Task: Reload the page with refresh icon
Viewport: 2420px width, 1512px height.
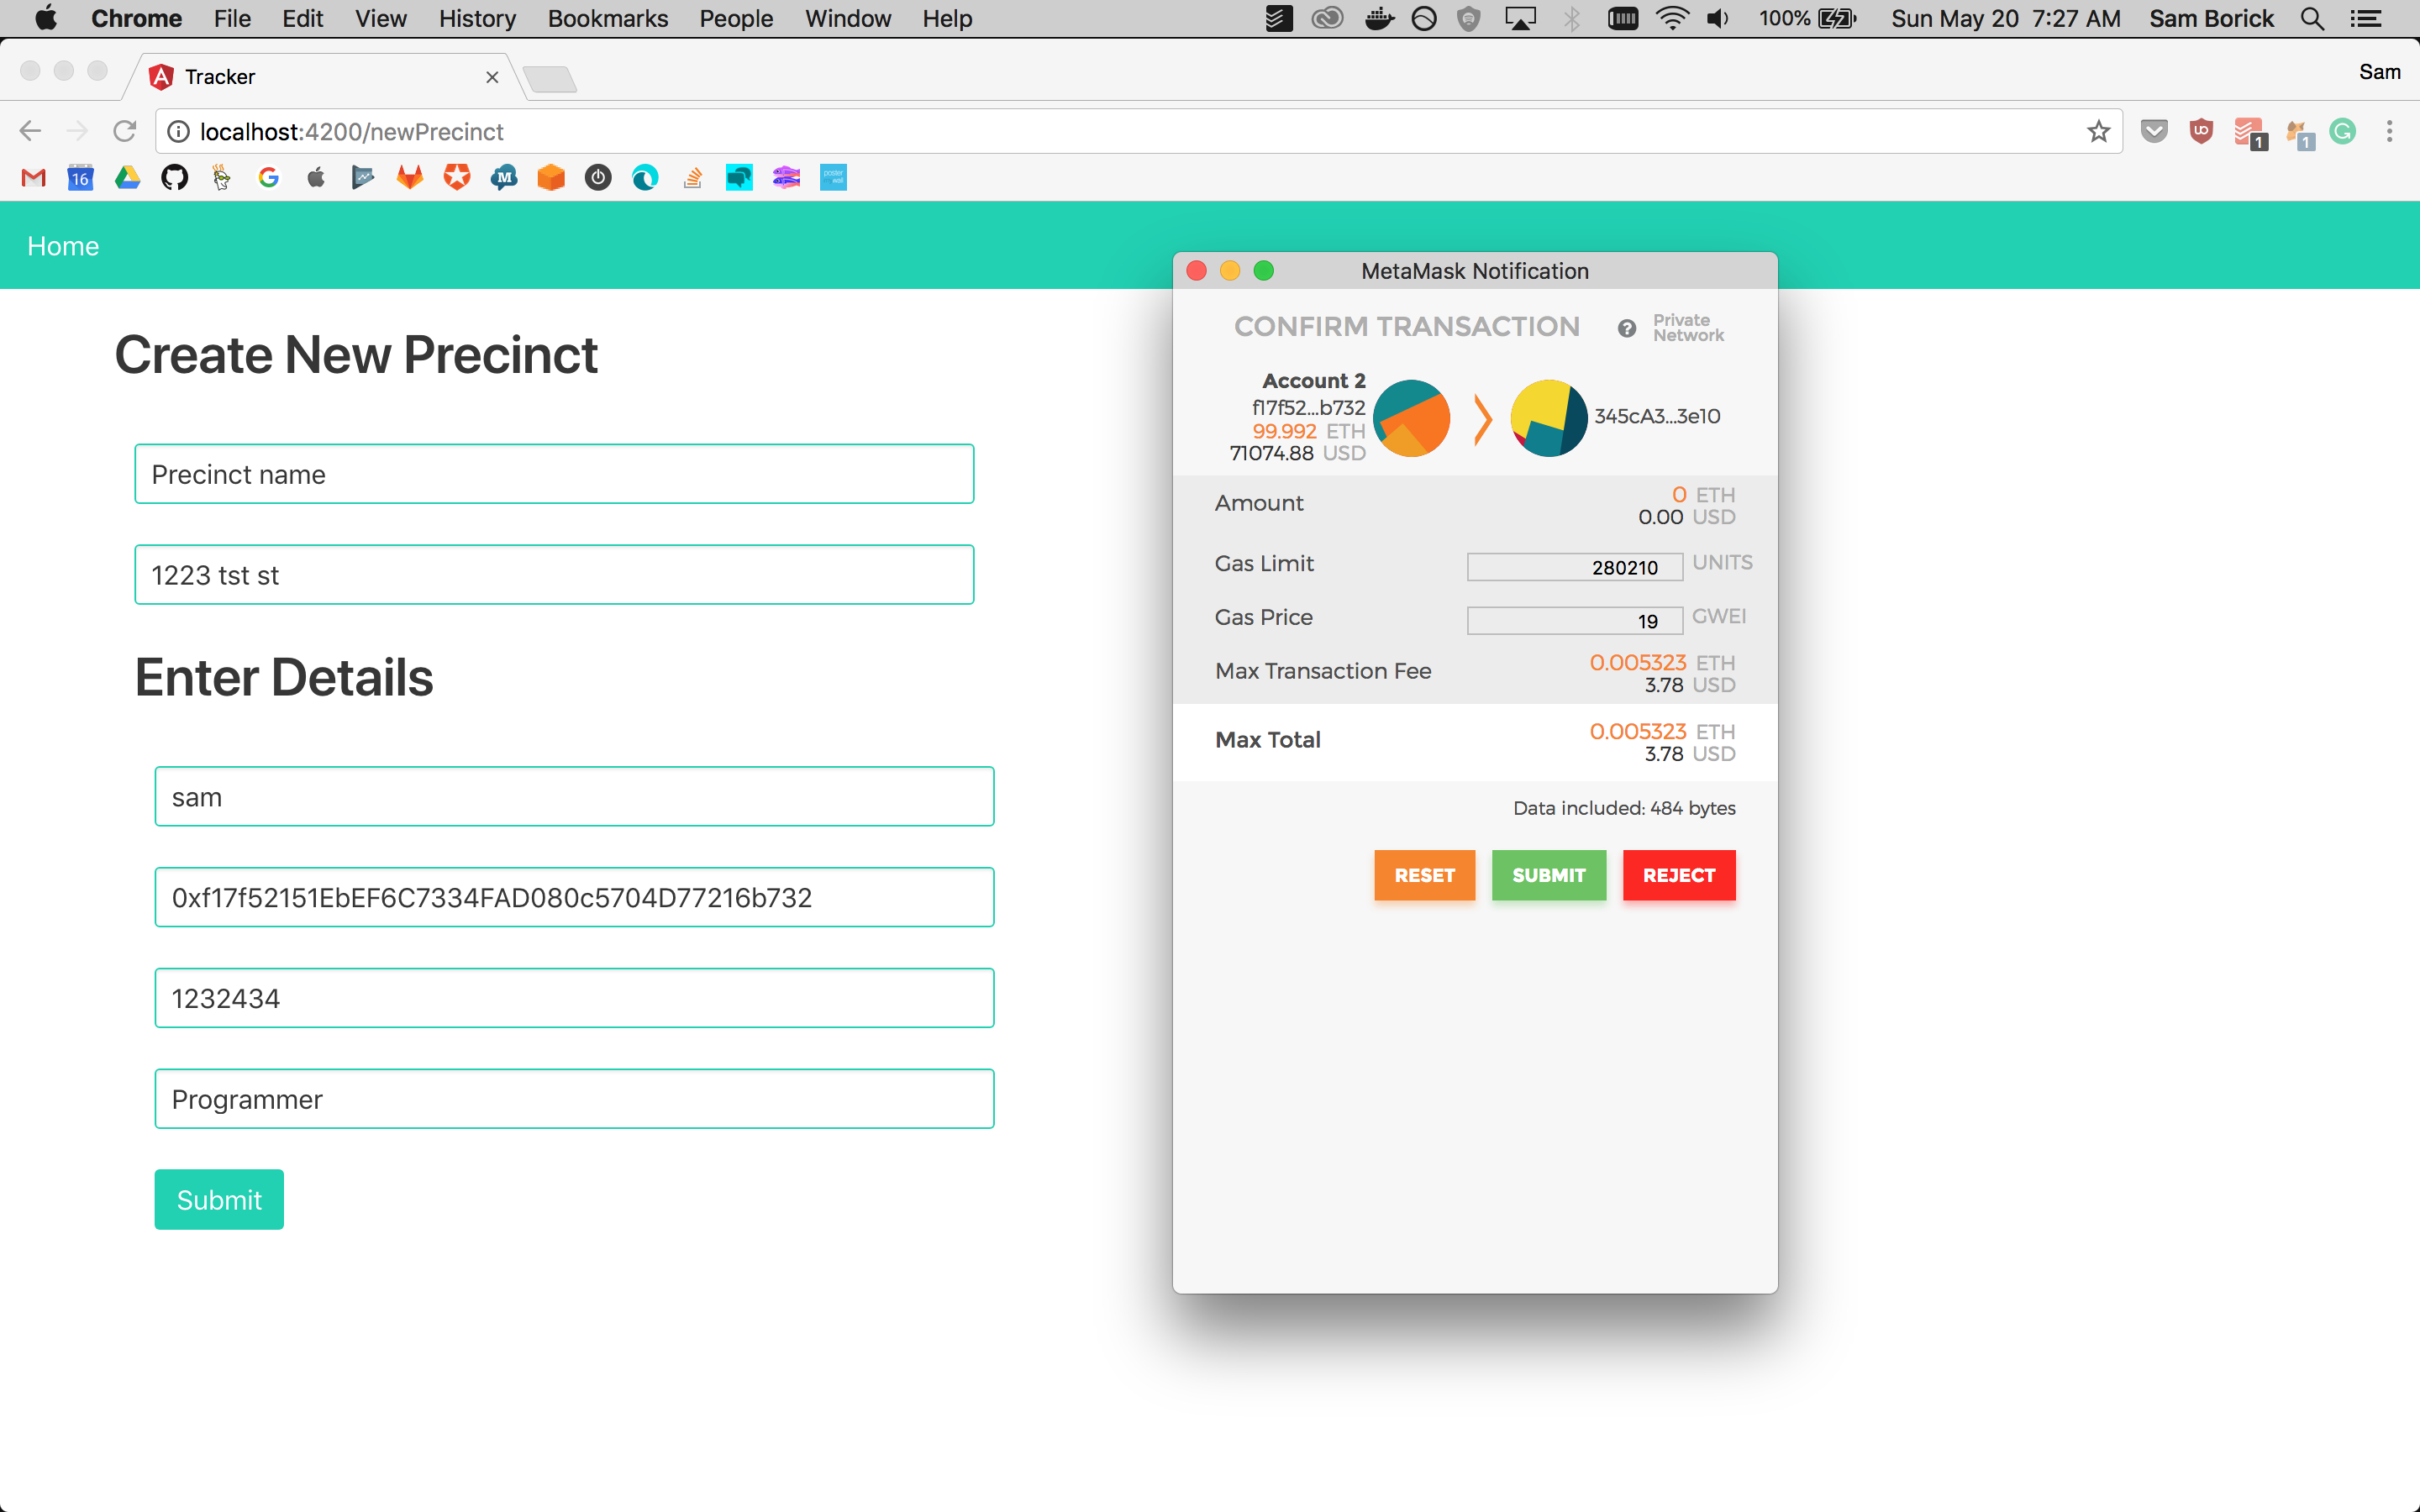Action: click(124, 132)
